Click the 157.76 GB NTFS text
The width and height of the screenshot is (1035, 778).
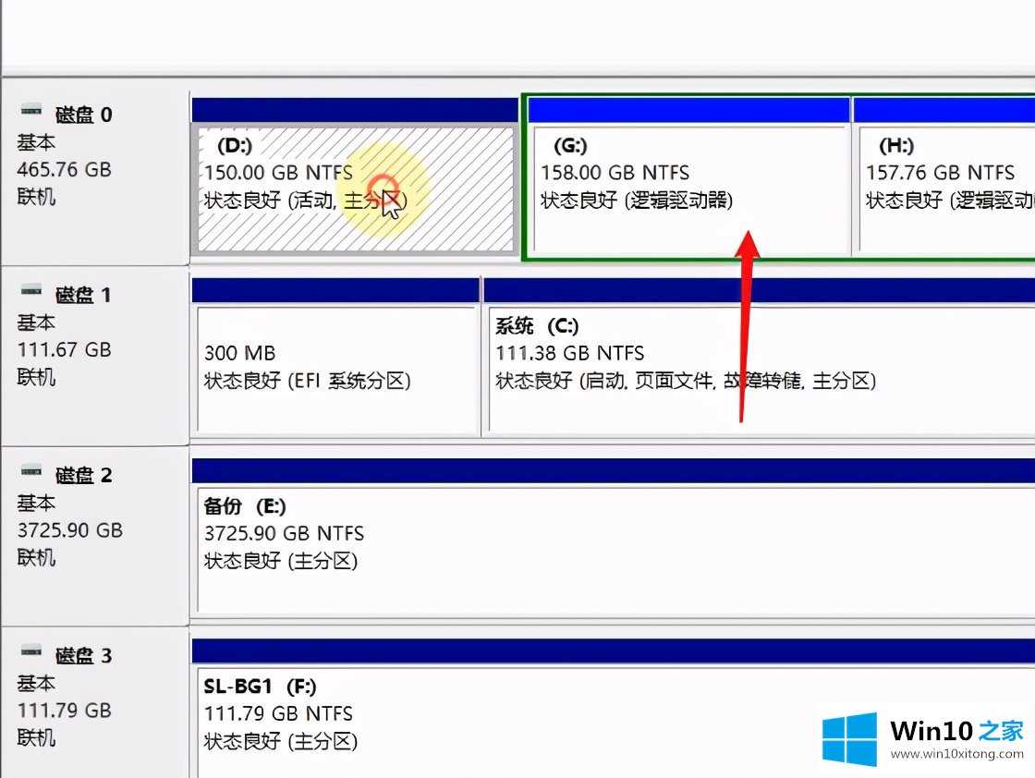(940, 173)
